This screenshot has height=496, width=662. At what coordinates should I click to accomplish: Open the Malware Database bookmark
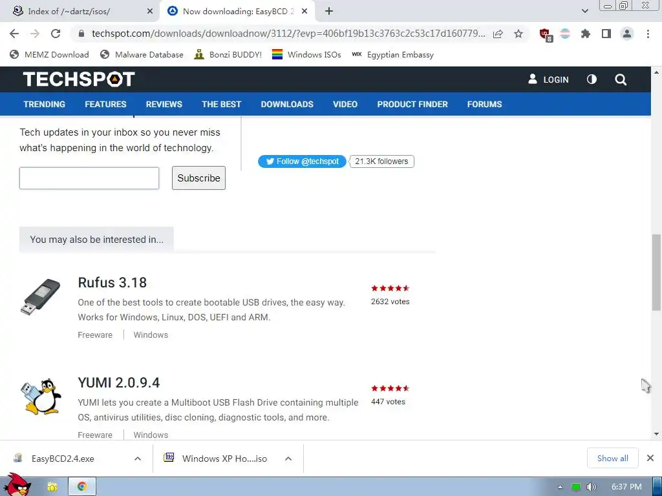[142, 54]
